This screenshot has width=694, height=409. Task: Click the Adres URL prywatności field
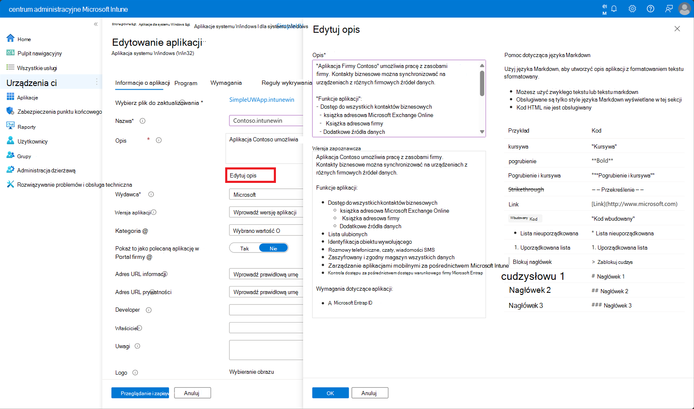point(266,292)
